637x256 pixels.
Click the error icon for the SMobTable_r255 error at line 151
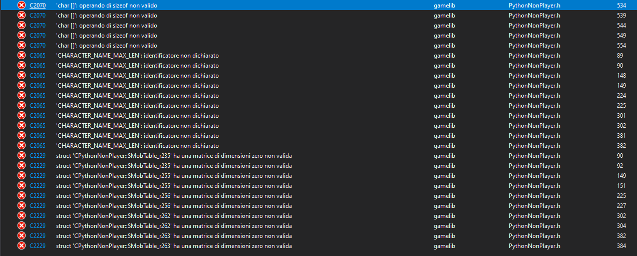coord(22,185)
